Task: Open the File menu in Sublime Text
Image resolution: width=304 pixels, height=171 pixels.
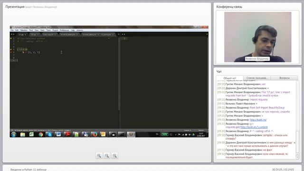Action: (x=12, y=30)
